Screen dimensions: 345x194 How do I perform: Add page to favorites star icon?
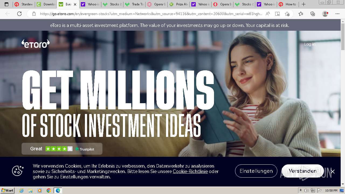coord(287,14)
